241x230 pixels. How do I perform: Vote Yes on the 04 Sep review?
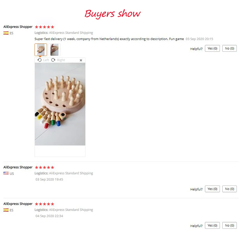coord(212,225)
